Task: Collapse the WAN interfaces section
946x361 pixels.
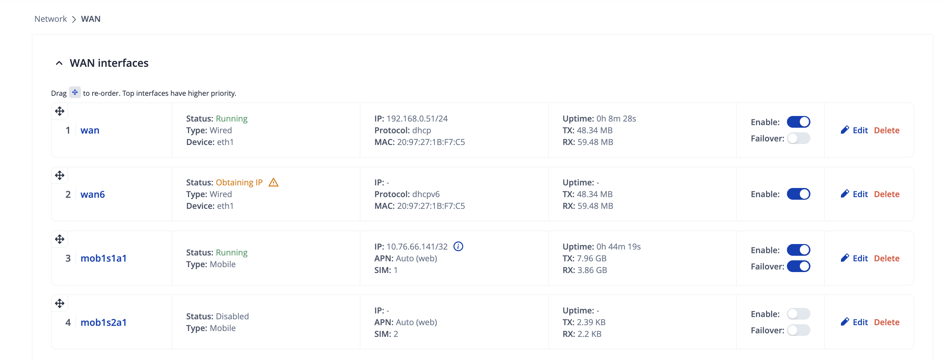Action: pos(59,63)
